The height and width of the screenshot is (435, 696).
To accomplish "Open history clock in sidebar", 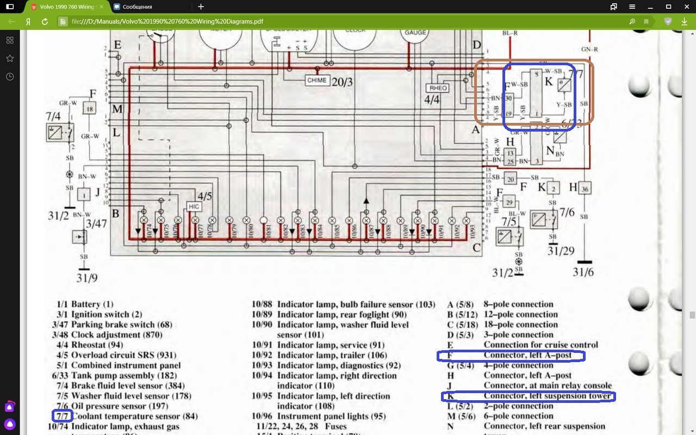I will 10,77.
